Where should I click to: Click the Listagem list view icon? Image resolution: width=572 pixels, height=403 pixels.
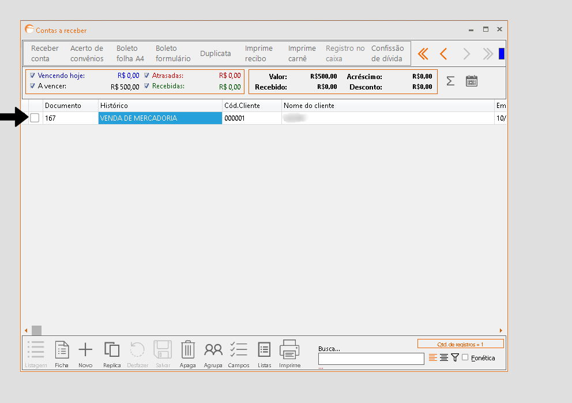point(36,354)
